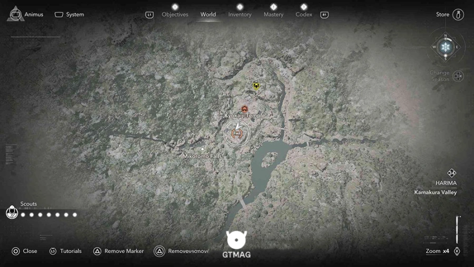This screenshot has width=474, height=267.
Task: Open the Mastery tab
Action: point(273,14)
